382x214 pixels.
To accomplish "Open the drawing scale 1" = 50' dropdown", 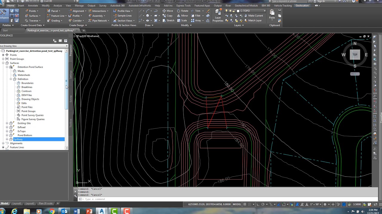I will tap(316, 204).
